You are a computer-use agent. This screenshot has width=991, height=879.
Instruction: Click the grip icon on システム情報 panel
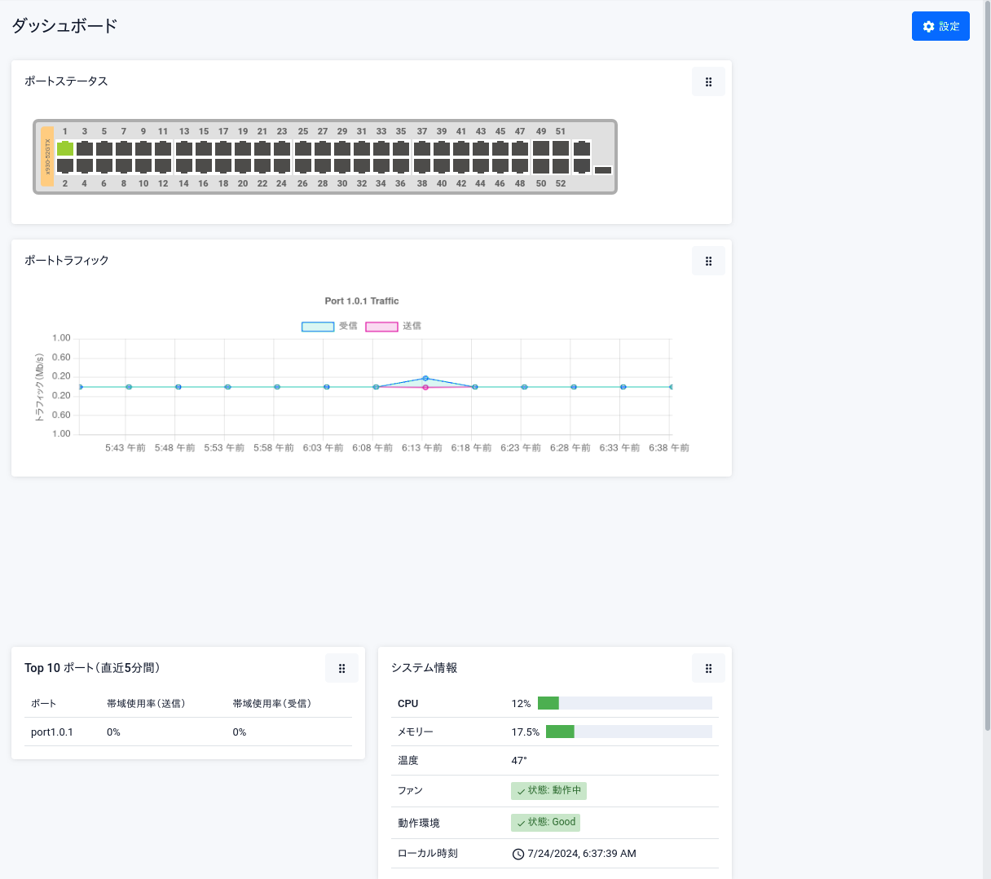(708, 668)
